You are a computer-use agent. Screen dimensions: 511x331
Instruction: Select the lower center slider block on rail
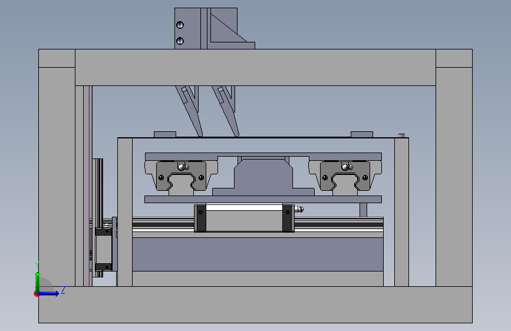tap(244, 219)
